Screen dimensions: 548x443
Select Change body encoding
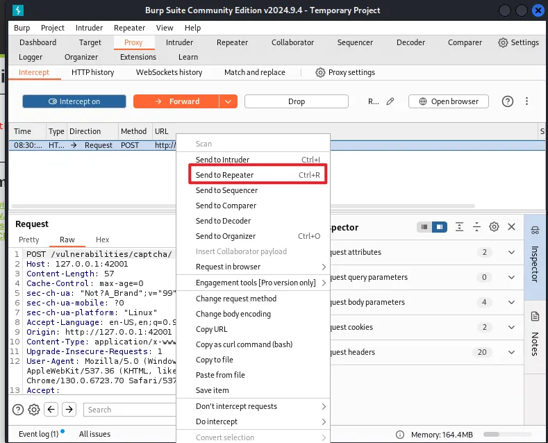click(x=254, y=314)
